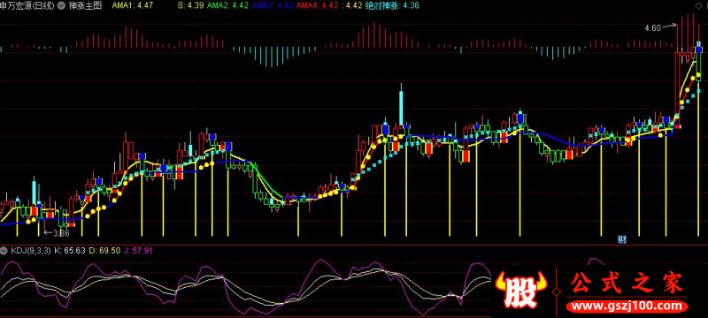Screen dimensions: 708x318
Task: Click the S: 4.39 value label
Action: (191, 6)
